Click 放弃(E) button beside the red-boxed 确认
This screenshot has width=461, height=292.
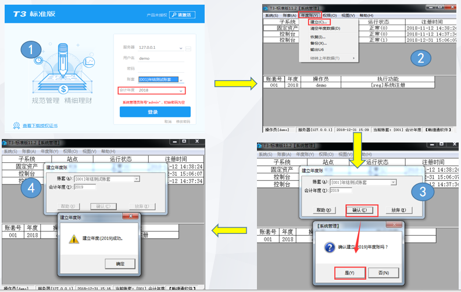pos(399,210)
